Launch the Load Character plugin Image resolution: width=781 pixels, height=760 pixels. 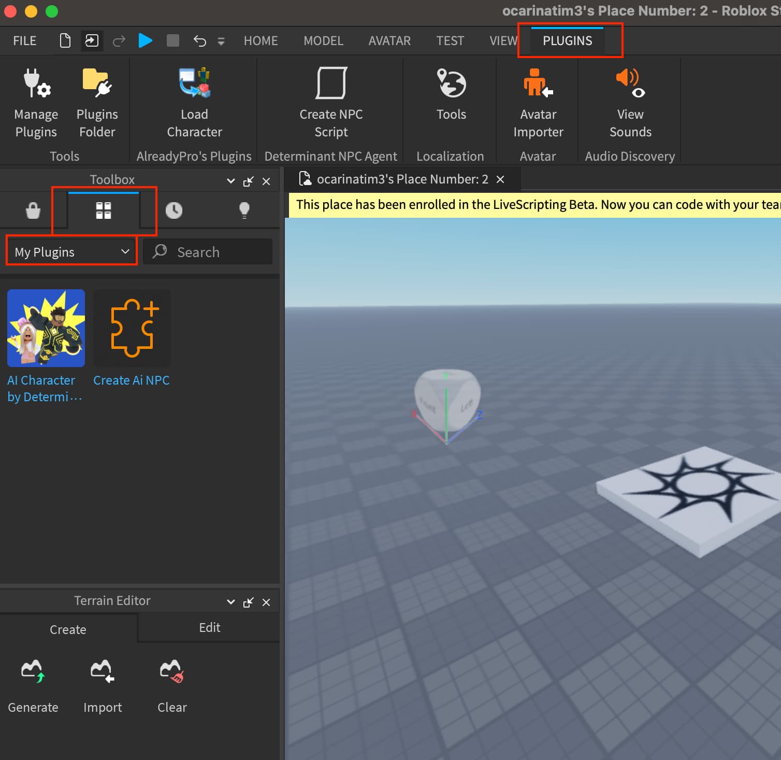click(x=194, y=103)
